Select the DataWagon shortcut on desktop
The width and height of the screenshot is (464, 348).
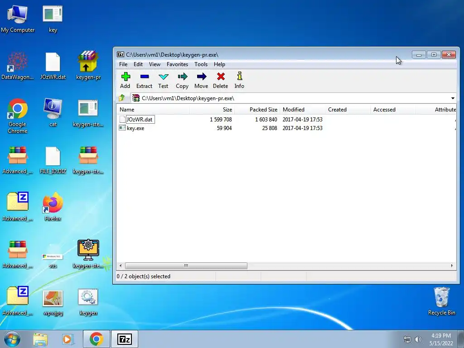[18, 66]
